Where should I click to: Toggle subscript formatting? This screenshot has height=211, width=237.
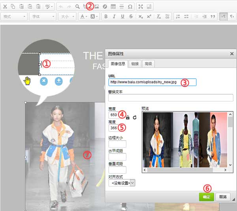(141, 16)
